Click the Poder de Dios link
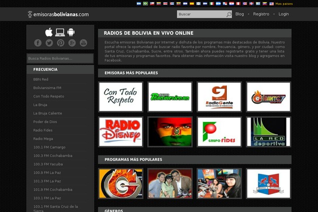 pos(45,122)
